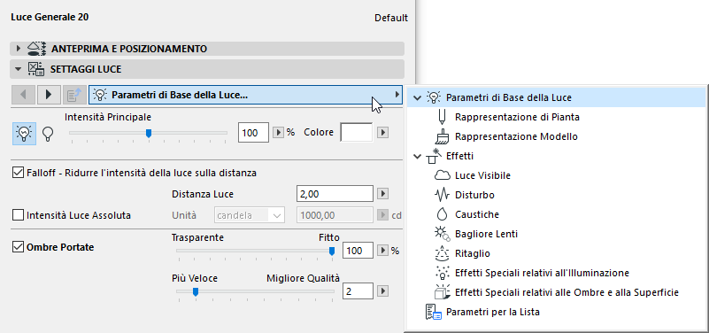Collapse Parametri di Base della Luce tree chevron
Viewport: 709px width, 333px height.
418,97
